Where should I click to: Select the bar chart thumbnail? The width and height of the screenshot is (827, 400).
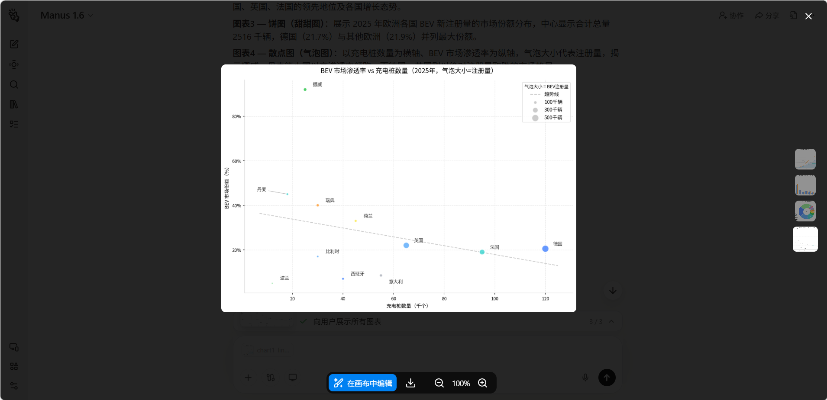coord(805,185)
